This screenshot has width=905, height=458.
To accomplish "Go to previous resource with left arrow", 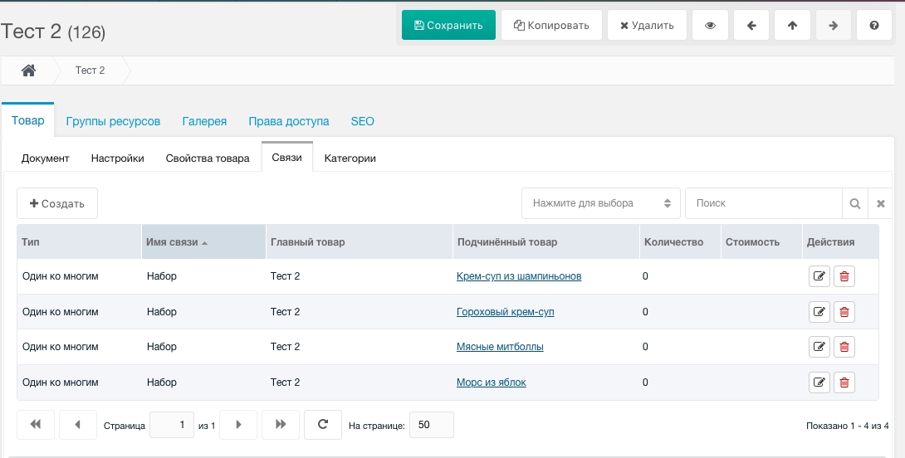I will pos(751,25).
